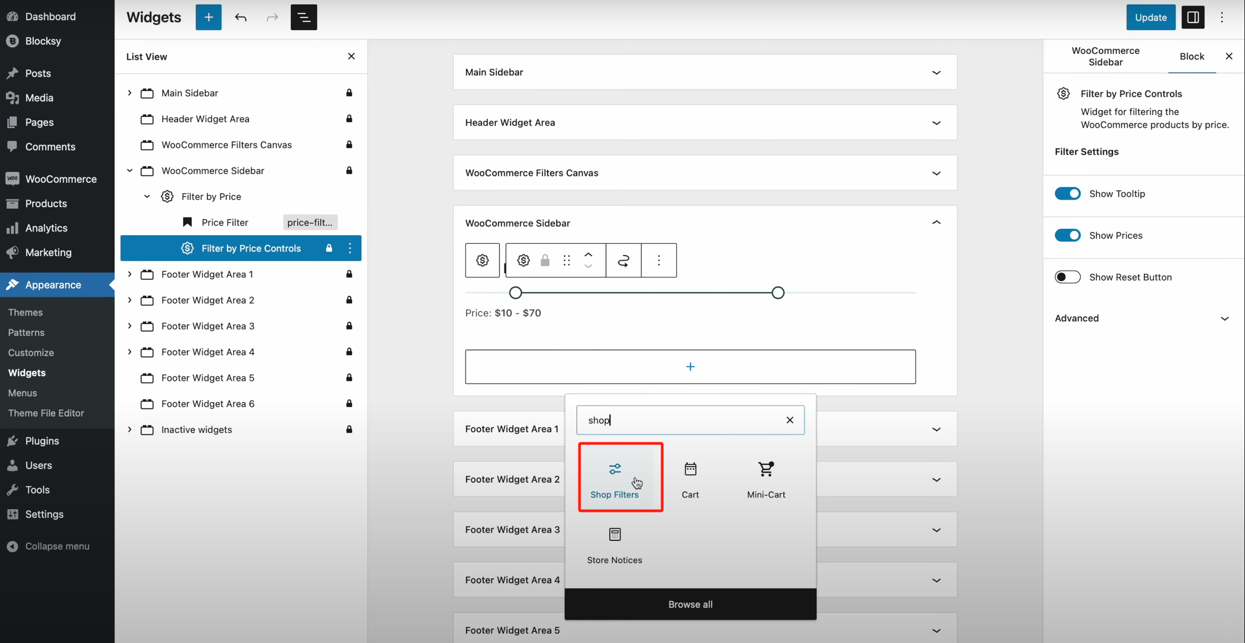
Task: Expand the Main Sidebar widget area
Action: coord(936,72)
